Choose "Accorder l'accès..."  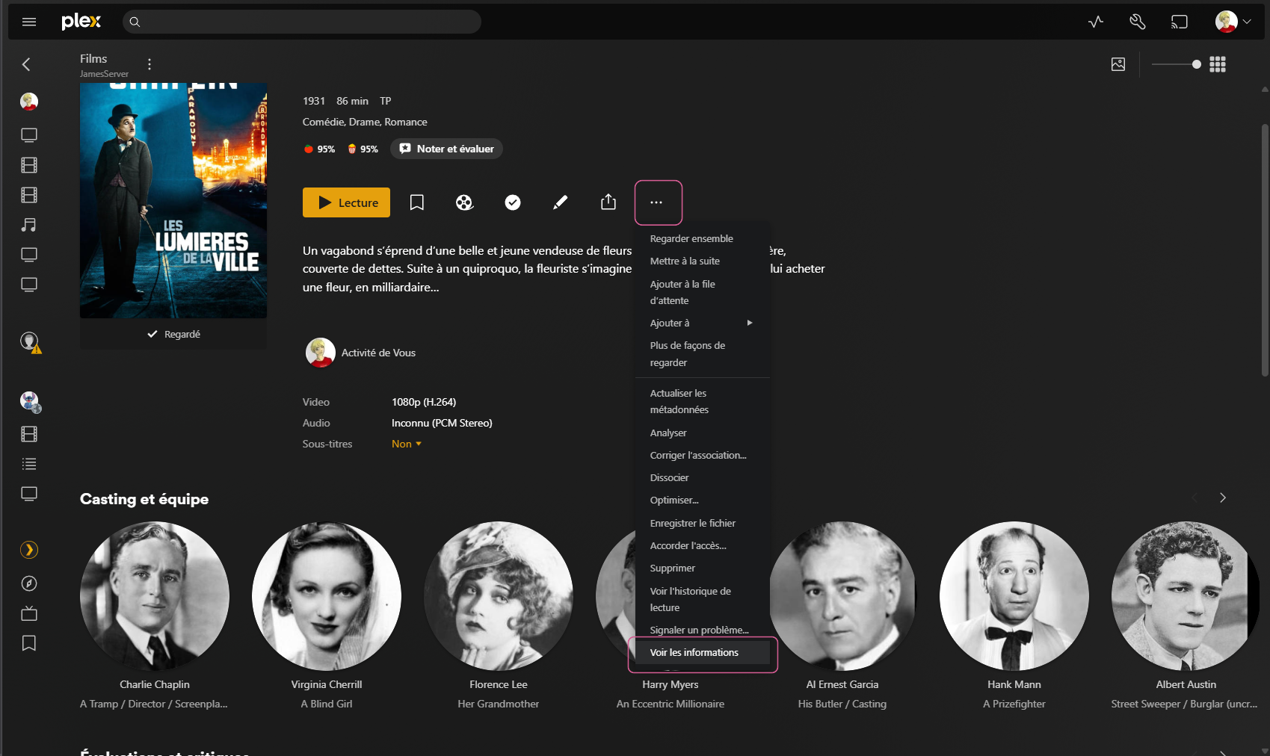coord(703,545)
